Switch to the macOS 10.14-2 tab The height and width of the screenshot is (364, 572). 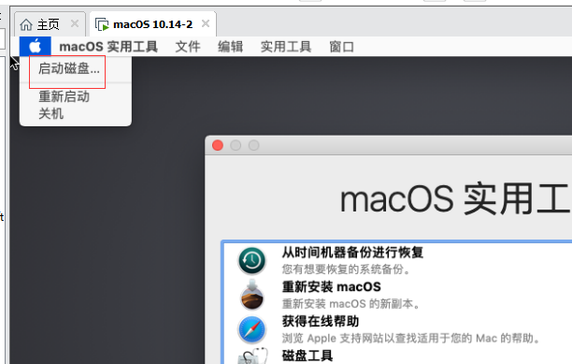pyautogui.click(x=153, y=24)
